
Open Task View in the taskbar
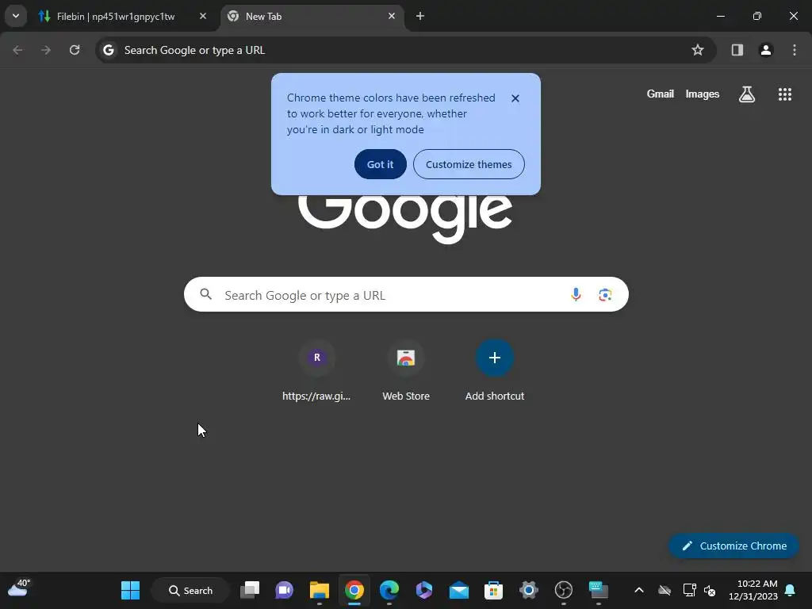click(250, 590)
